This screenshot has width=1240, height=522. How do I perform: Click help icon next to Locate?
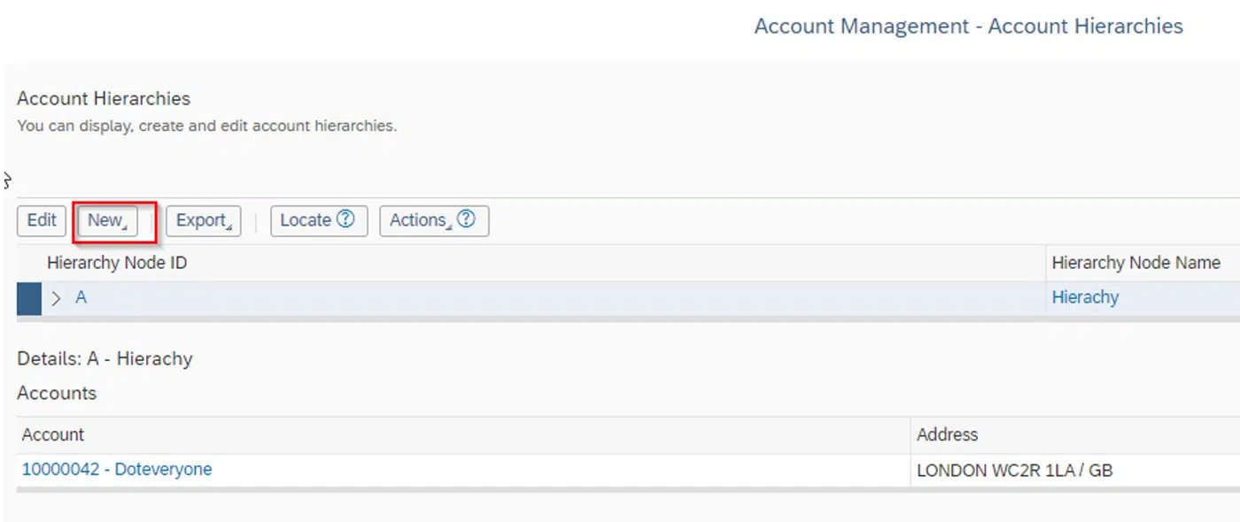click(x=345, y=219)
